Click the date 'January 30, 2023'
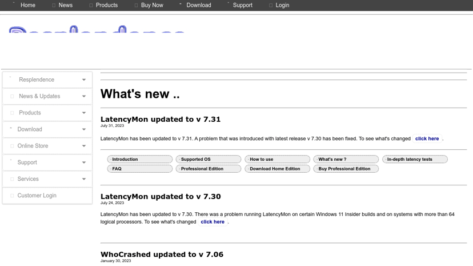473x266 pixels. (115, 261)
